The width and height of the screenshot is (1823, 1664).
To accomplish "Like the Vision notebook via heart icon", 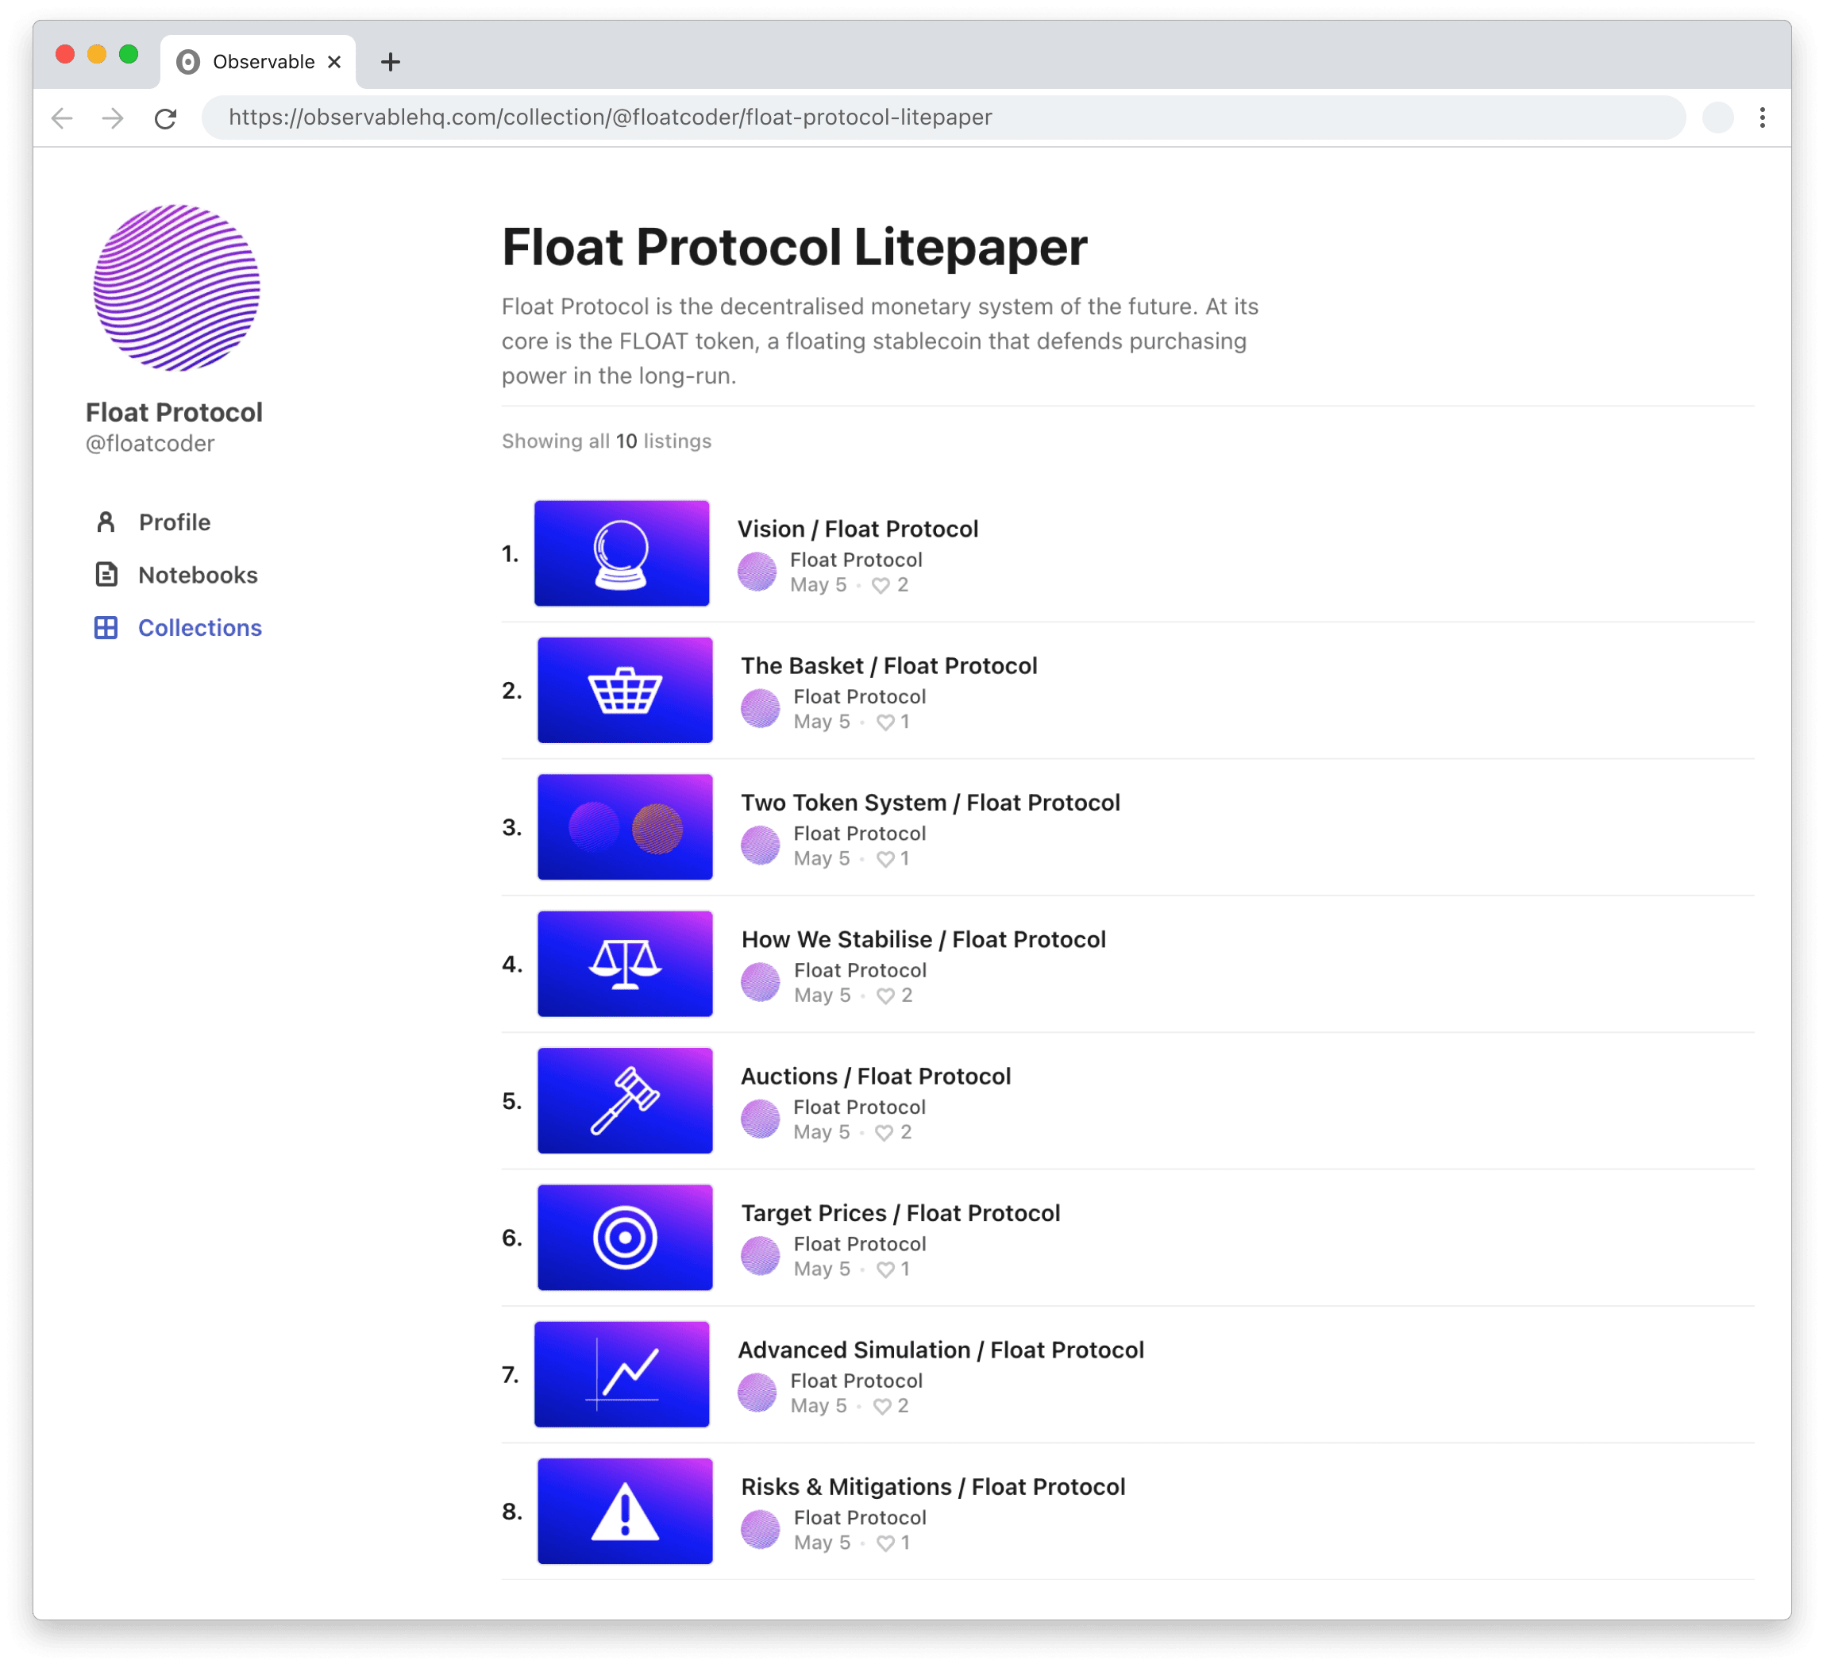I will click(880, 586).
